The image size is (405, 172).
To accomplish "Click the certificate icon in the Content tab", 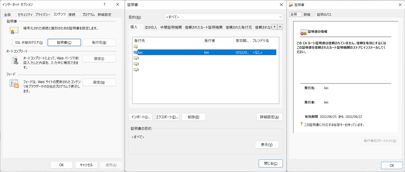I will click(x=14, y=30).
